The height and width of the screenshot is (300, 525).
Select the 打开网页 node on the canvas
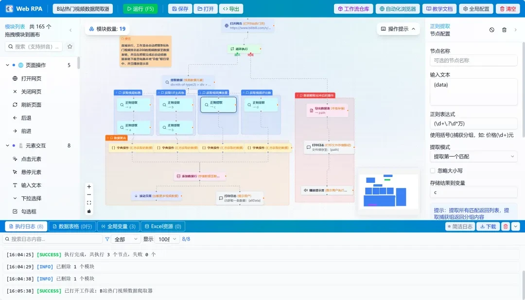pyautogui.click(x=248, y=26)
